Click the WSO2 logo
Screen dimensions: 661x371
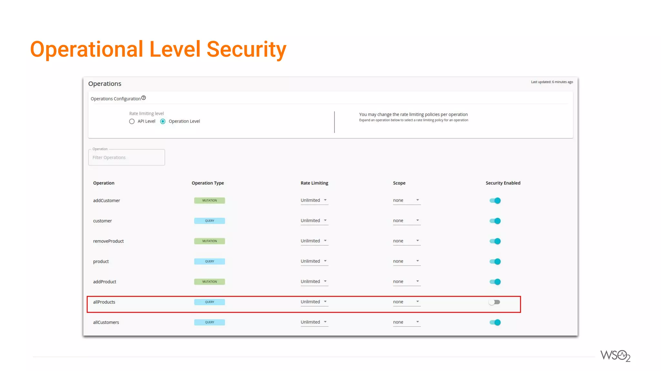(615, 356)
